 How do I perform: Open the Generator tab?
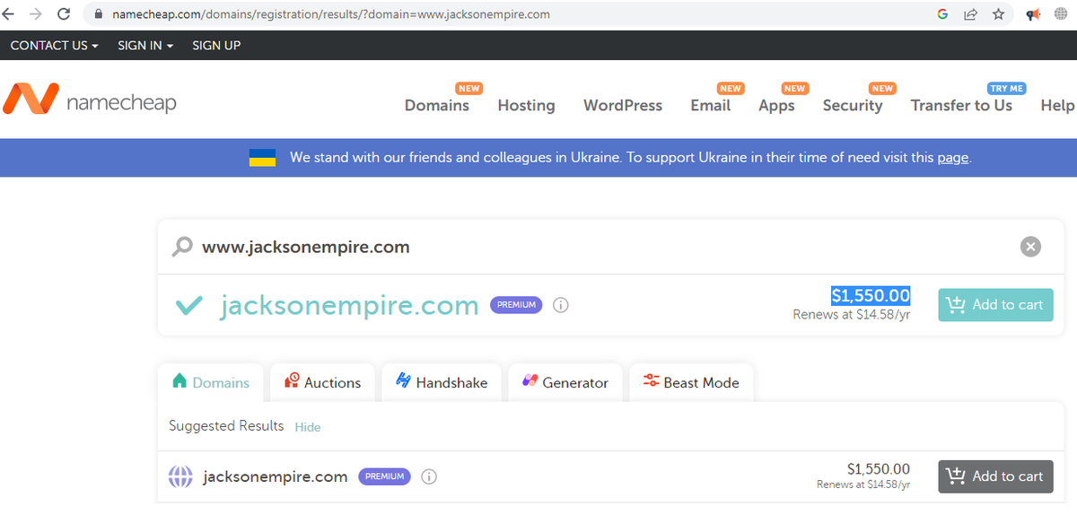pos(565,382)
